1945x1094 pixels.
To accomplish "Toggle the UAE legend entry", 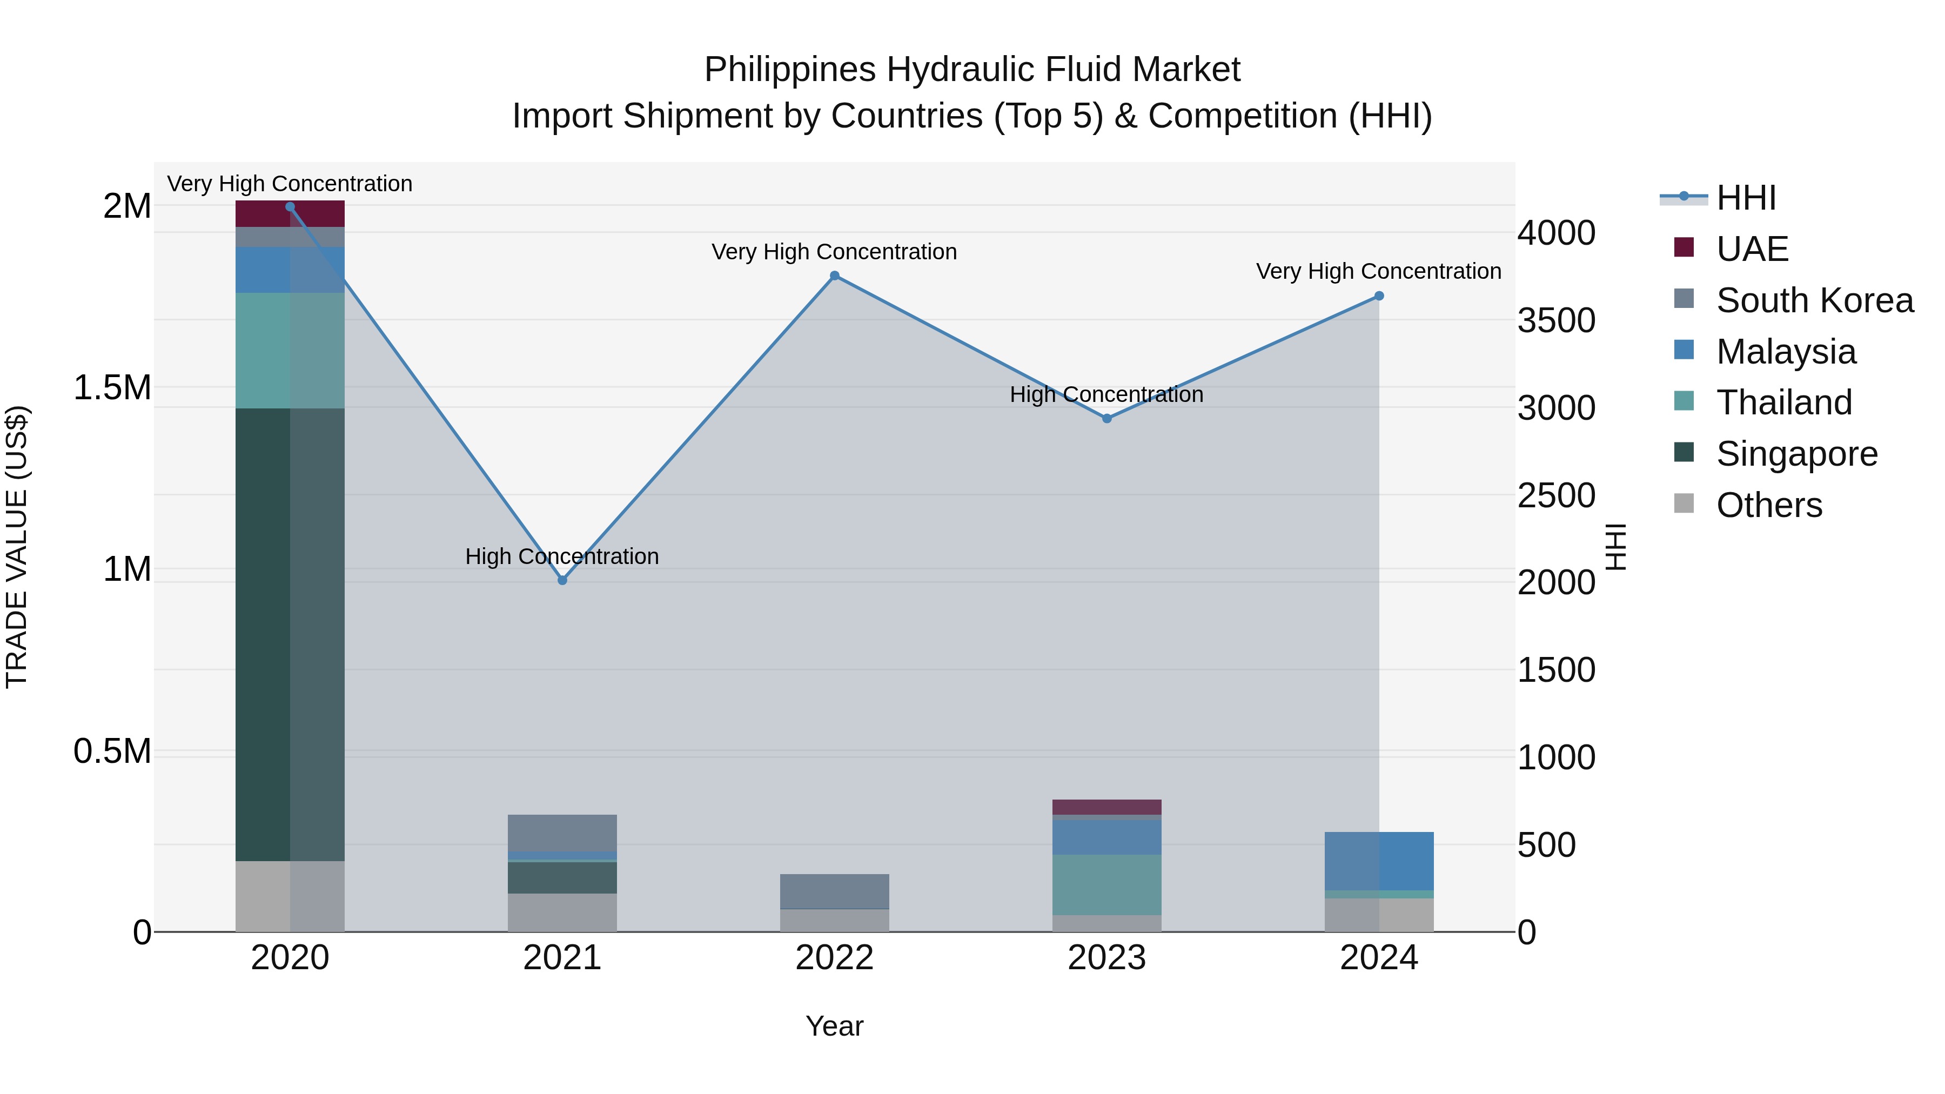I will (1731, 249).
